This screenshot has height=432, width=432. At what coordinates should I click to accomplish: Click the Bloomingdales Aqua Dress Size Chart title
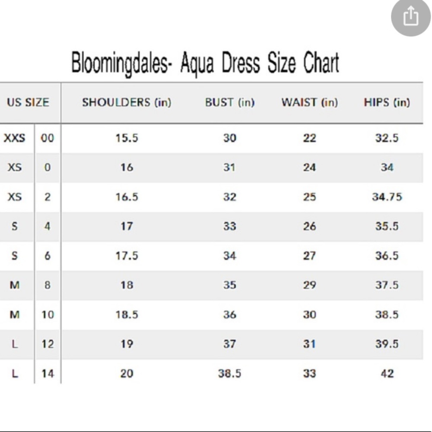pos(205,63)
